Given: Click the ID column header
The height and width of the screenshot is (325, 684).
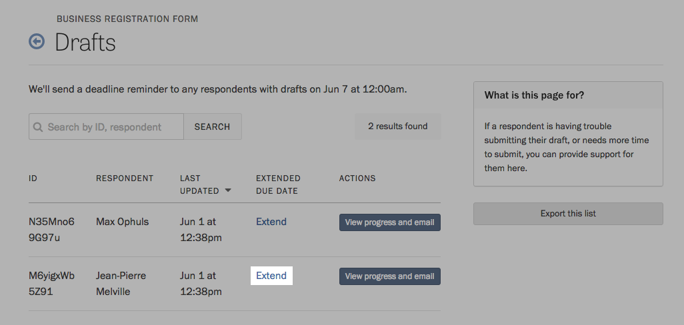Looking at the screenshot, I should [33, 178].
